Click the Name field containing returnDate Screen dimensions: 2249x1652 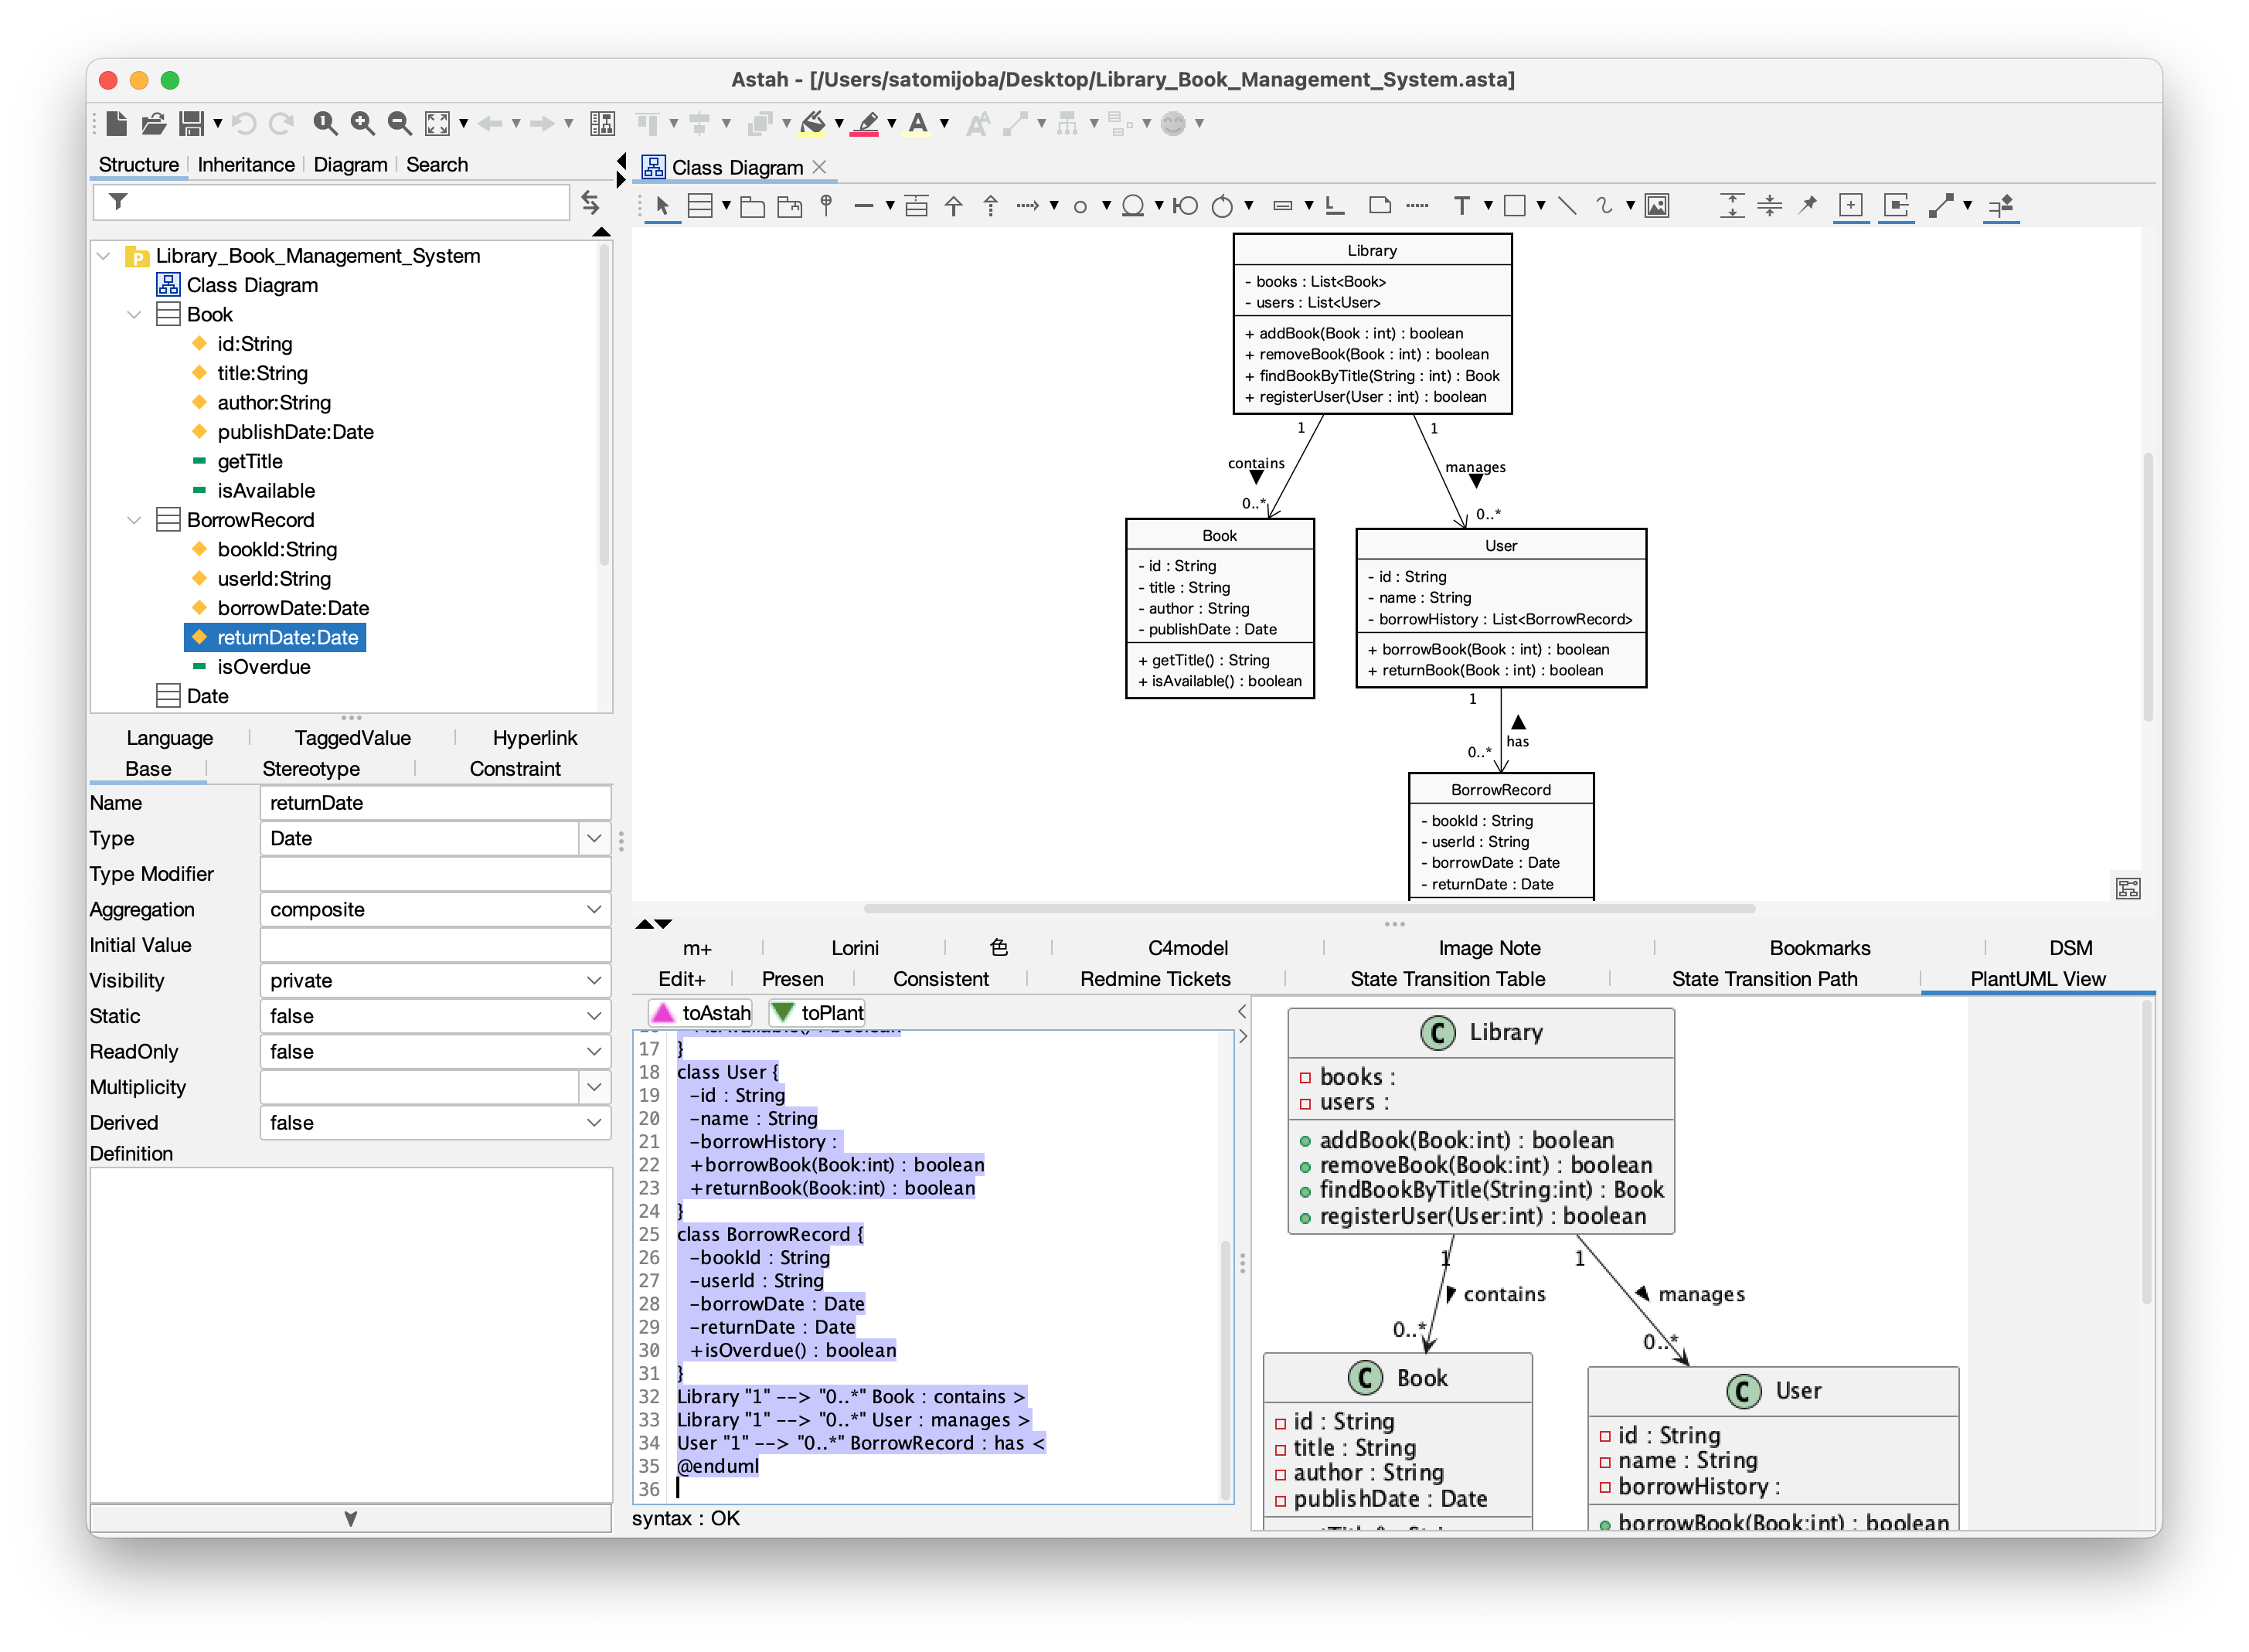pos(435,803)
